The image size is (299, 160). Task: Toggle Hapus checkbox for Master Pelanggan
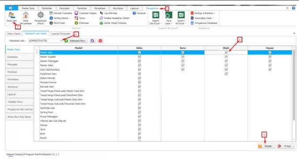(x=269, y=61)
